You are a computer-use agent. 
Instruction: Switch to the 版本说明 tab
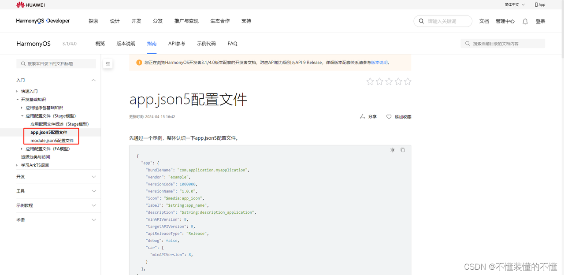coord(126,44)
